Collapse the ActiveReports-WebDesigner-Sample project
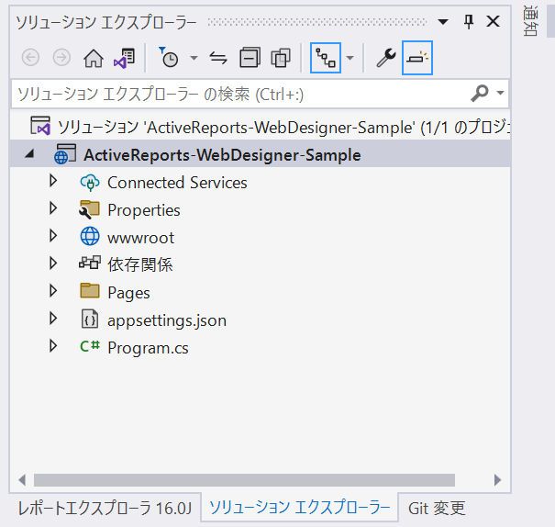 pyautogui.click(x=29, y=154)
